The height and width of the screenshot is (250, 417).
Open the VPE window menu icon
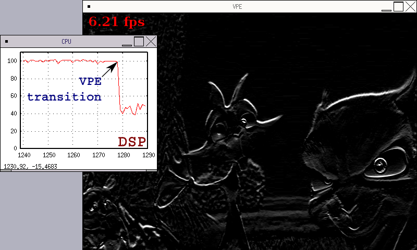89,6
